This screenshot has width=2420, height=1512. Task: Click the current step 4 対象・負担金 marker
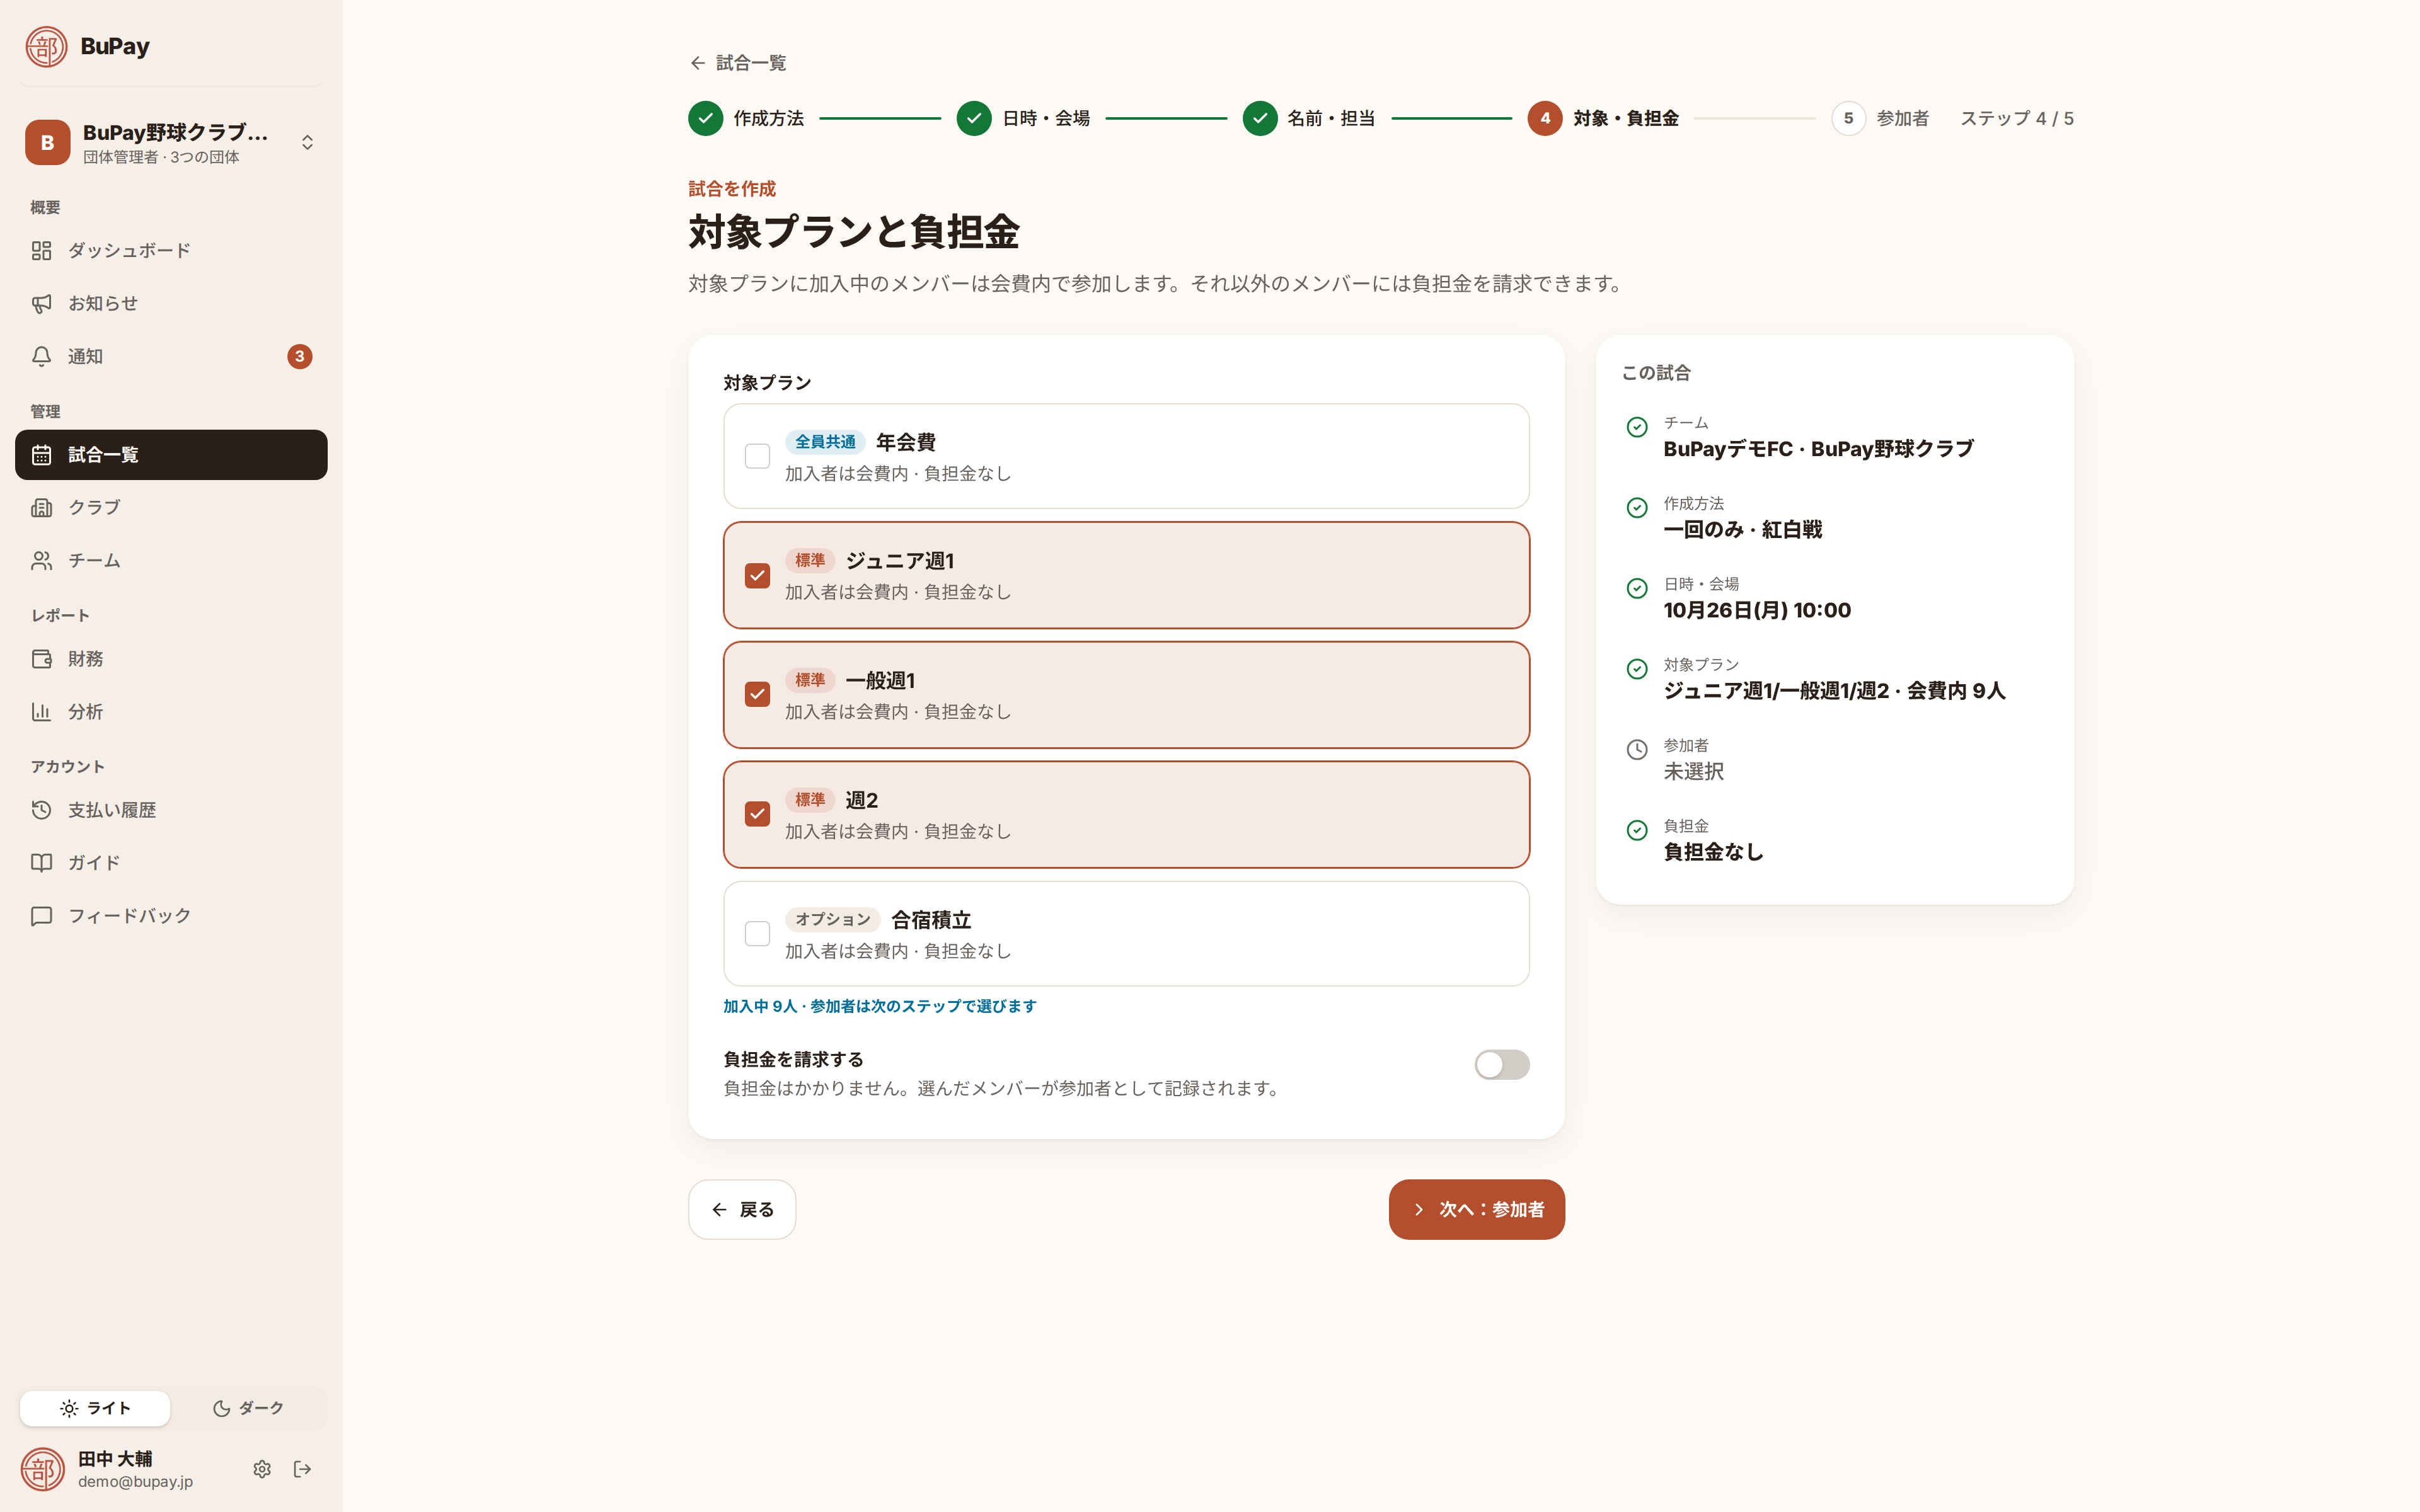coord(1545,118)
